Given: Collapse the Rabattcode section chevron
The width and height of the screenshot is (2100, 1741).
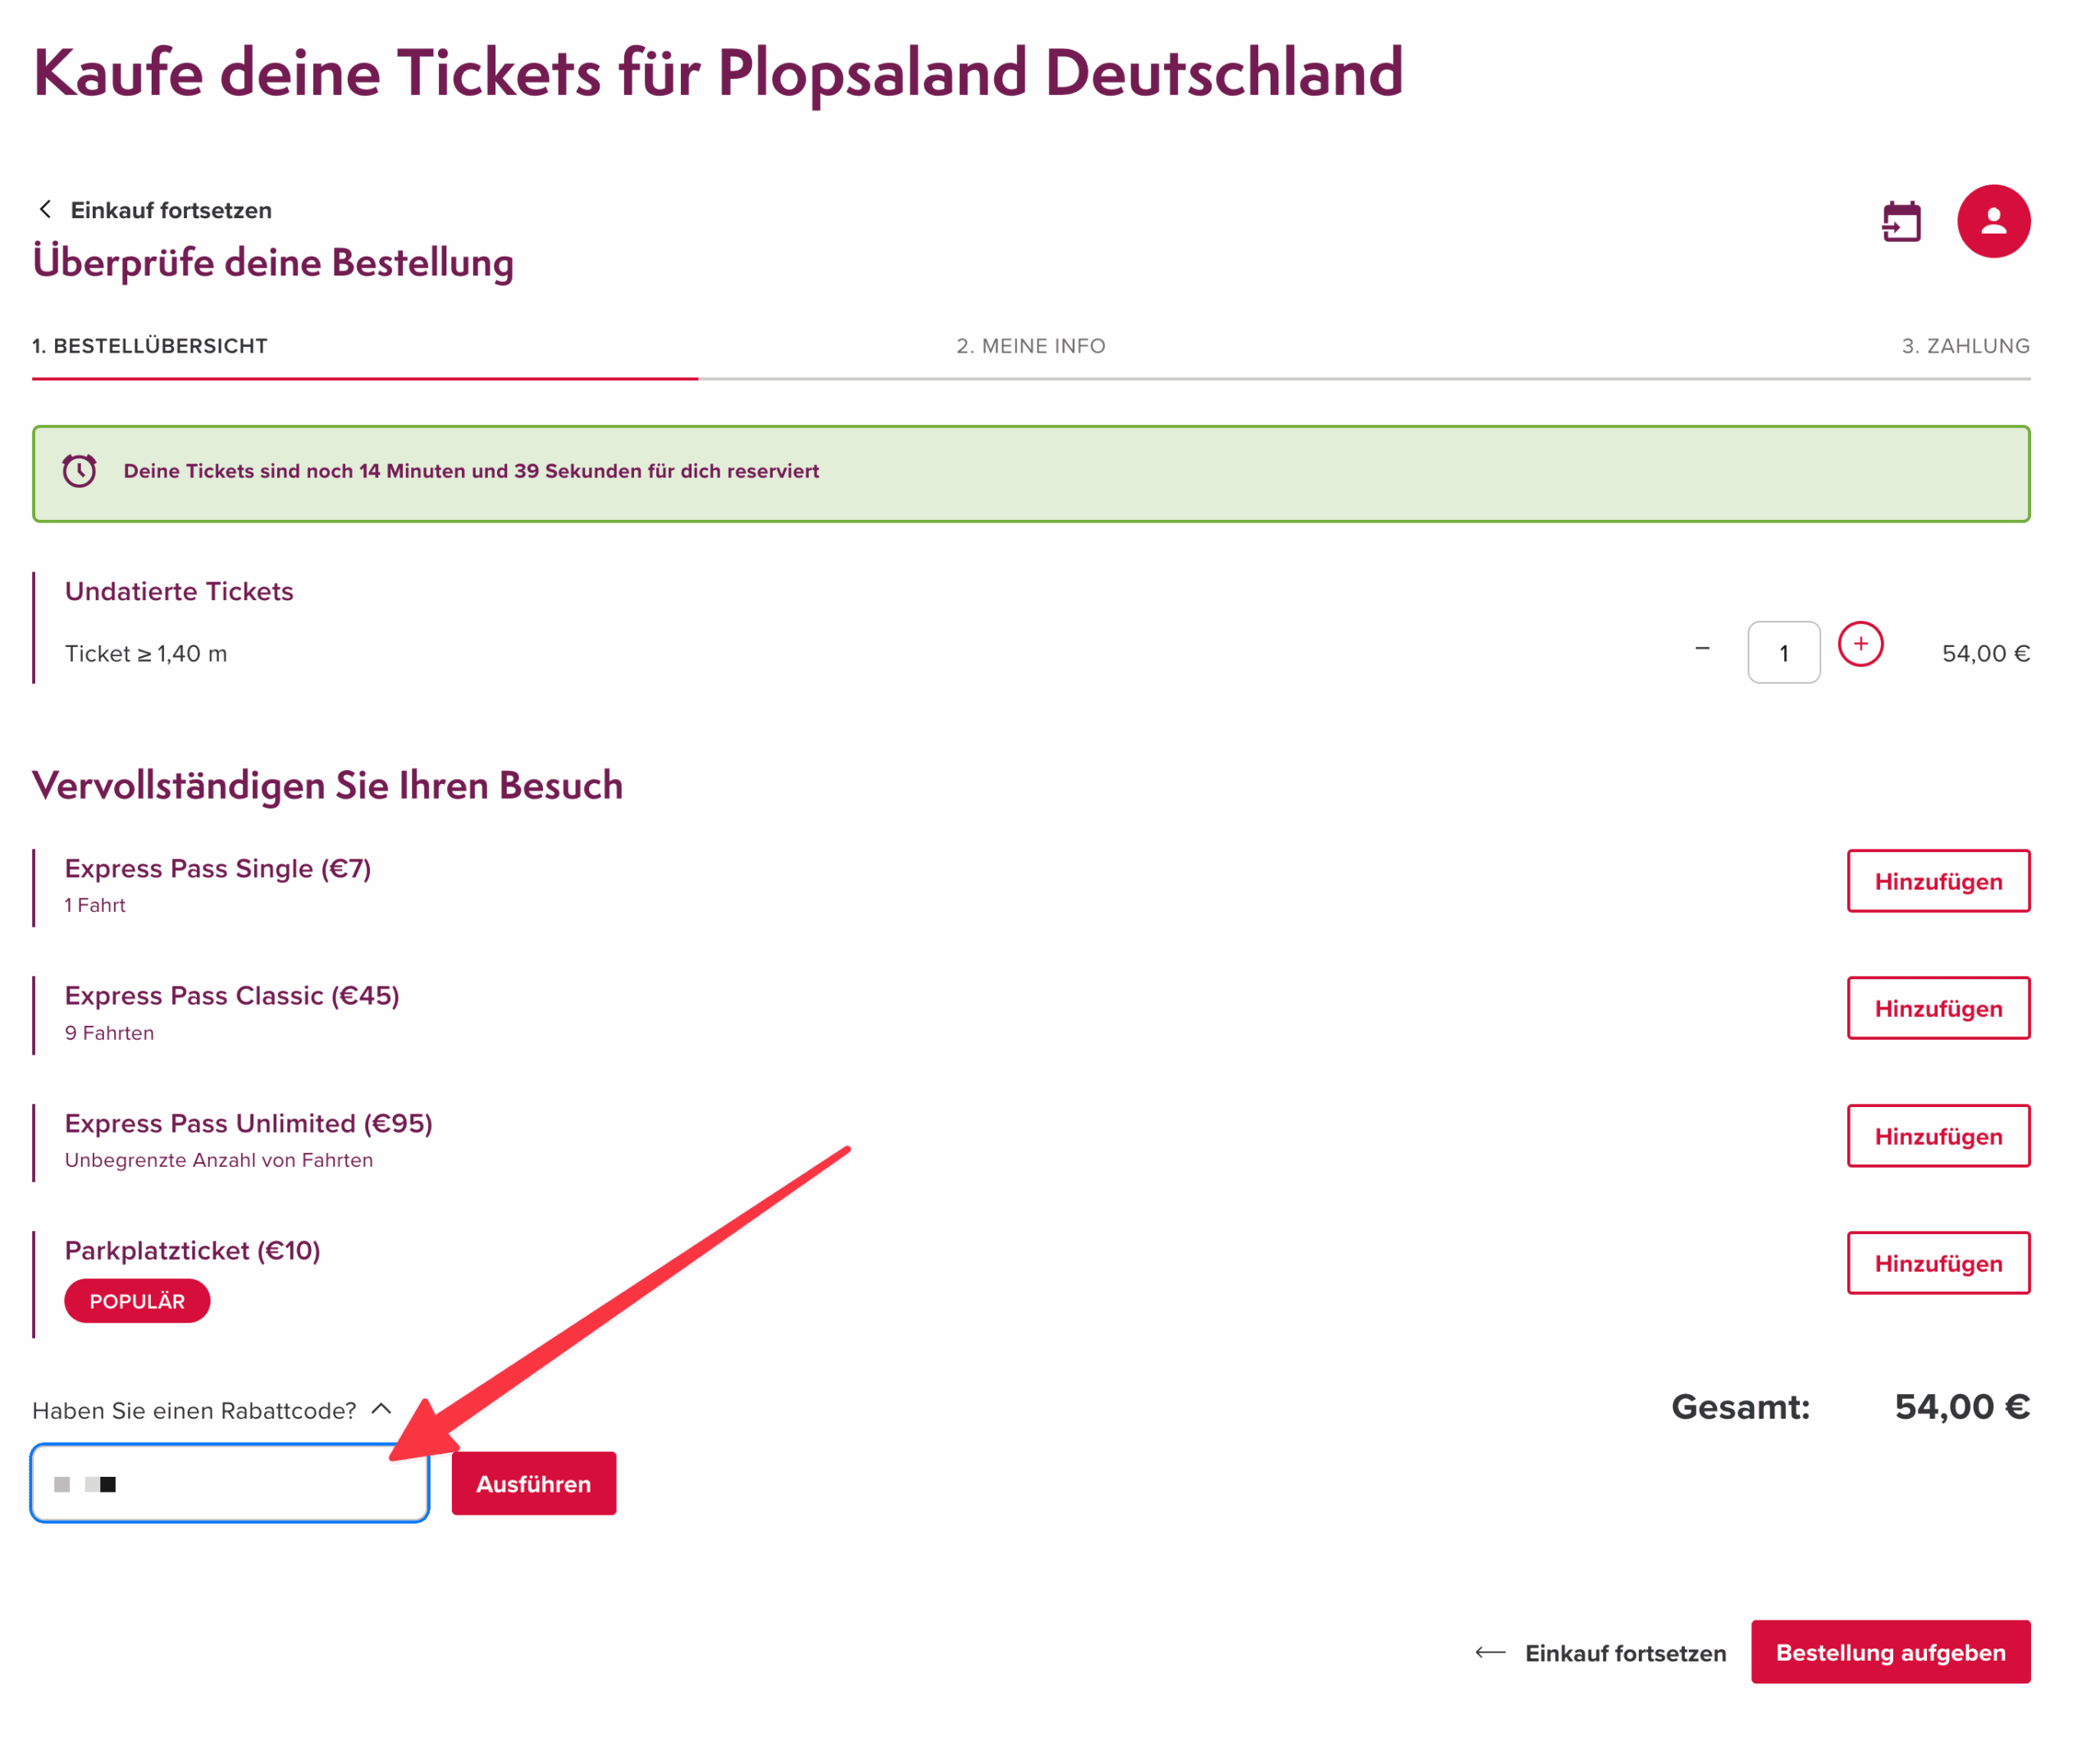Looking at the screenshot, I should click(x=381, y=1409).
